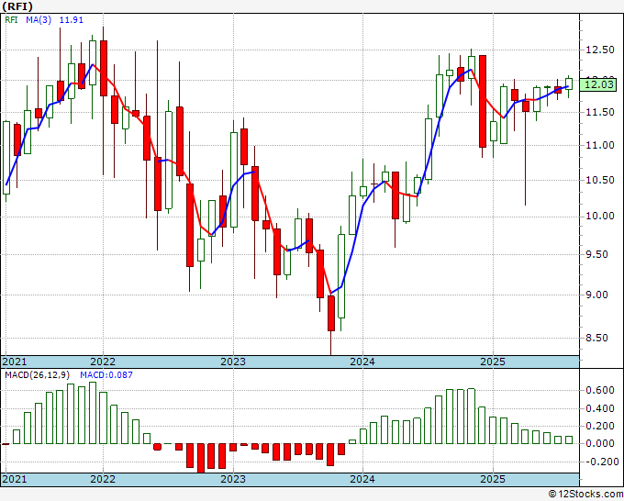Image resolution: width=624 pixels, height=501 pixels.
Task: Click the green RFI legend label
Action: (11, 20)
